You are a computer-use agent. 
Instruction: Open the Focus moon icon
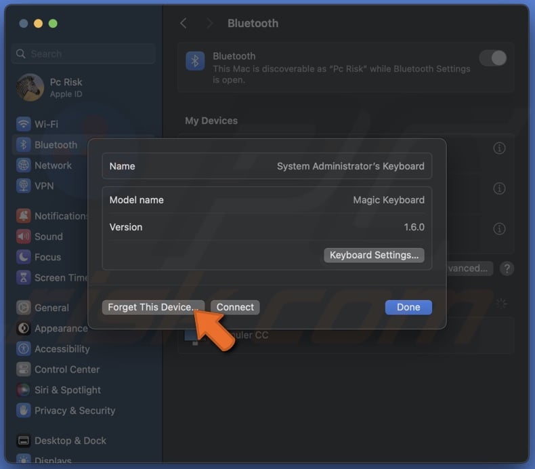tap(23, 257)
